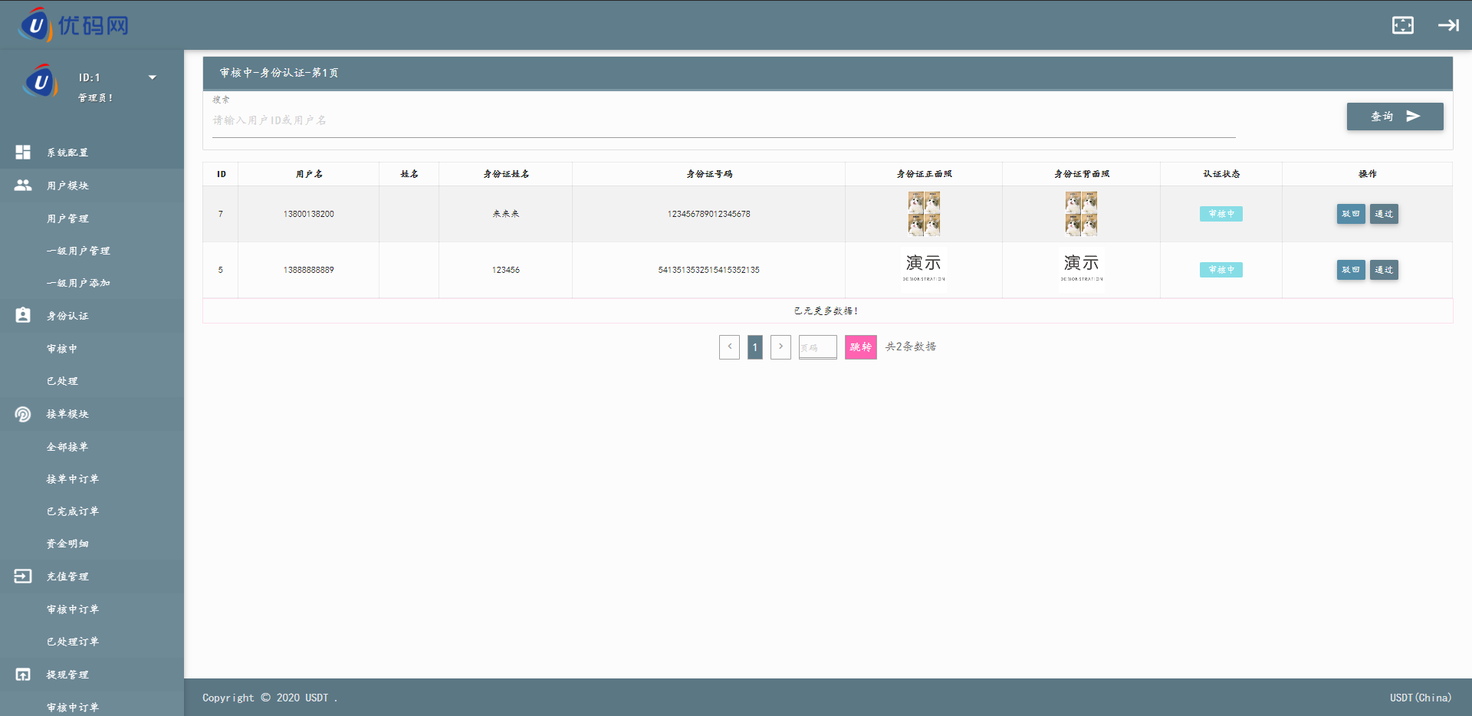Reject (驳回) verification for ID 5

(x=1351, y=270)
